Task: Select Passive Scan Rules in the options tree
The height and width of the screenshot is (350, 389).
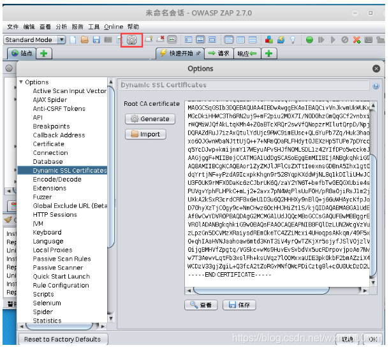Action: click(62, 259)
